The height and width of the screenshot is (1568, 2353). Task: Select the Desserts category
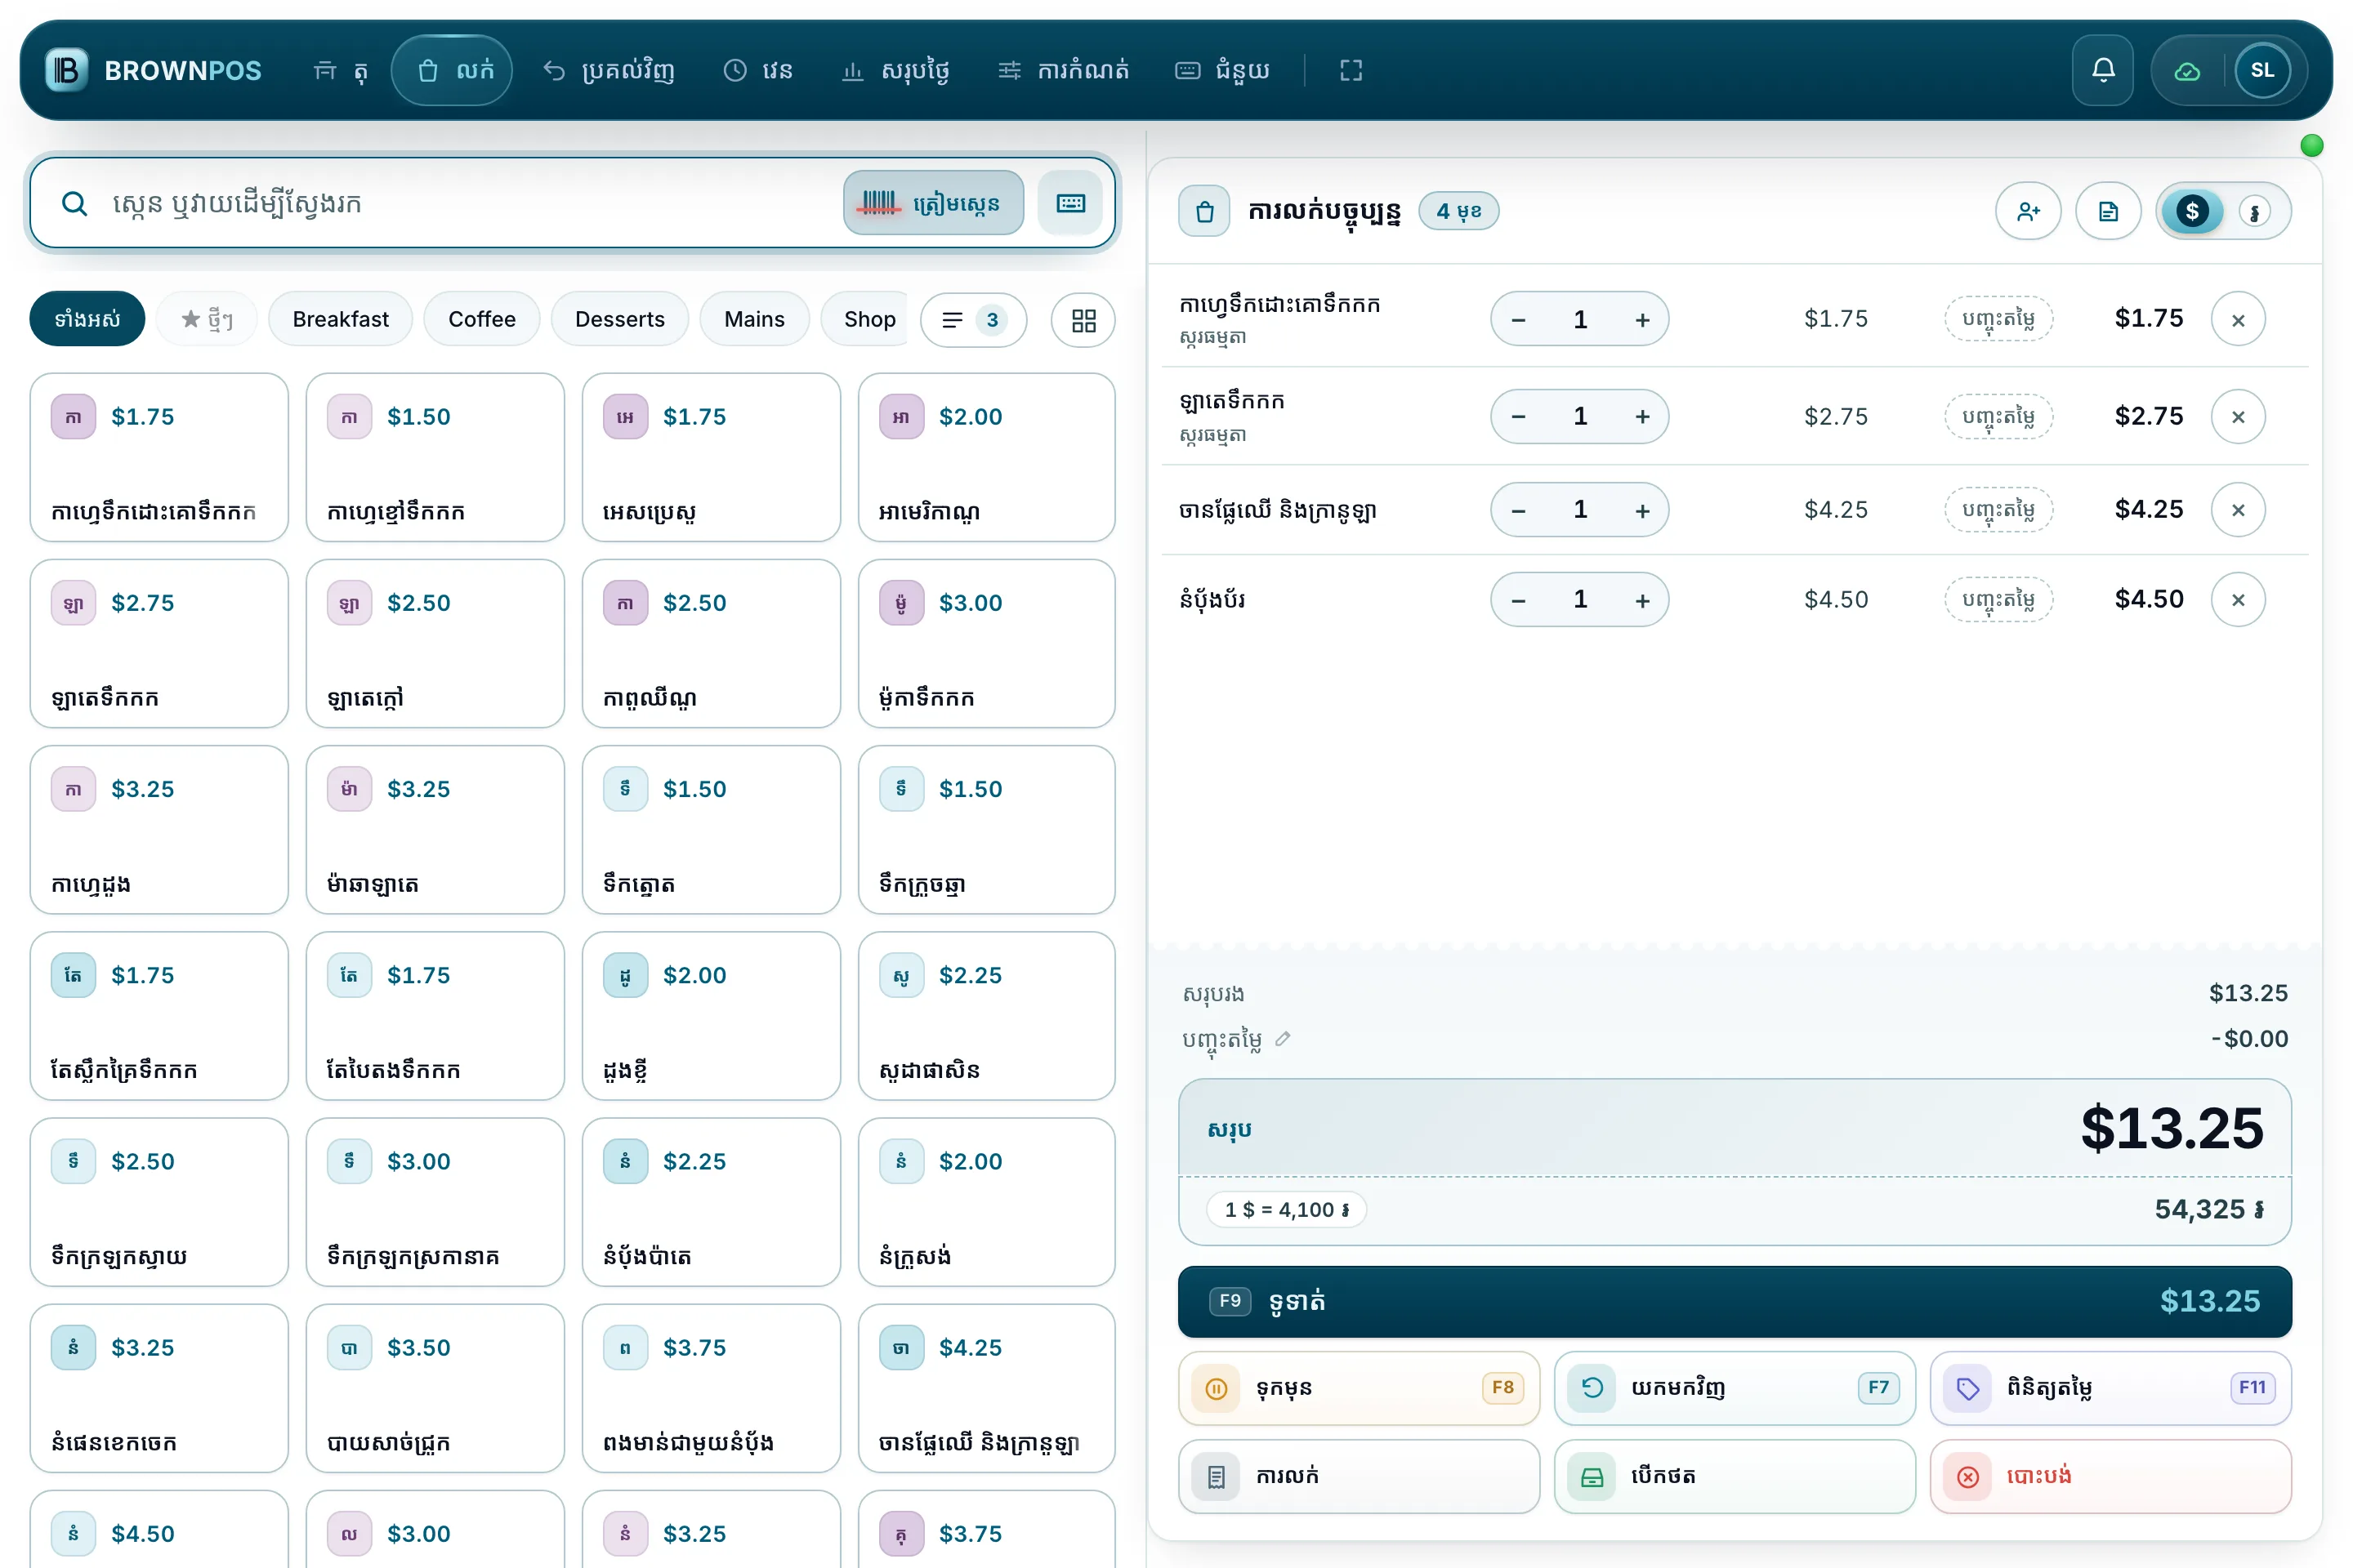click(x=619, y=319)
